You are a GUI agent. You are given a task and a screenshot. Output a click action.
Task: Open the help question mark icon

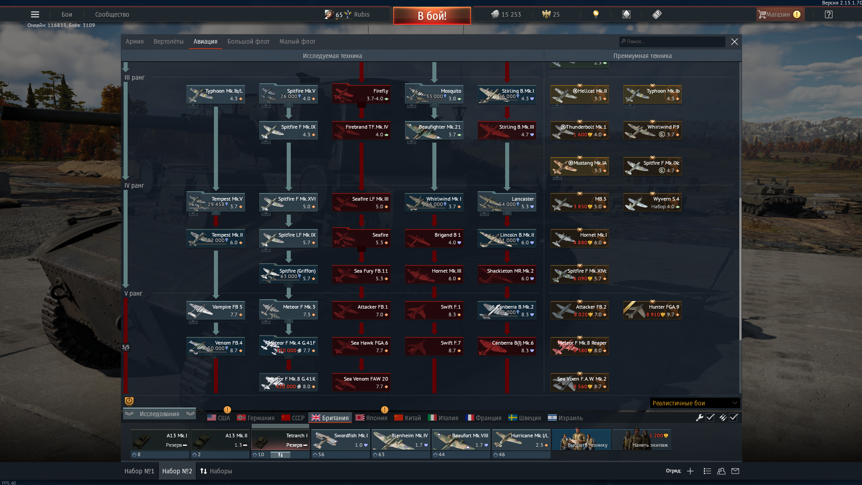[829, 14]
